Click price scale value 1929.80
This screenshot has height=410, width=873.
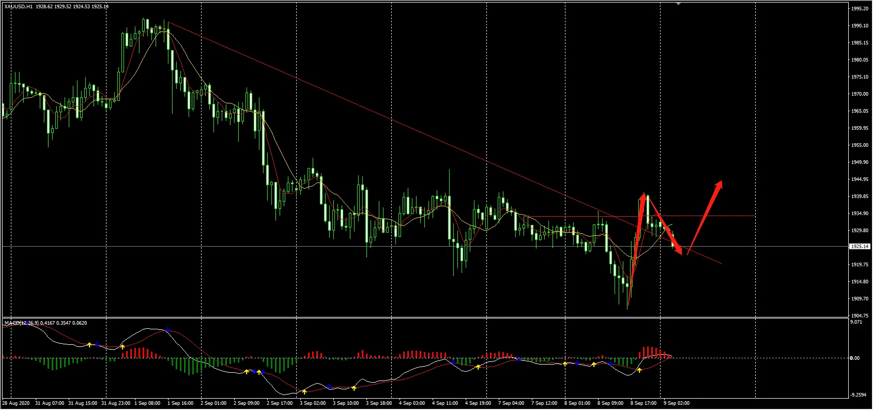(x=860, y=231)
